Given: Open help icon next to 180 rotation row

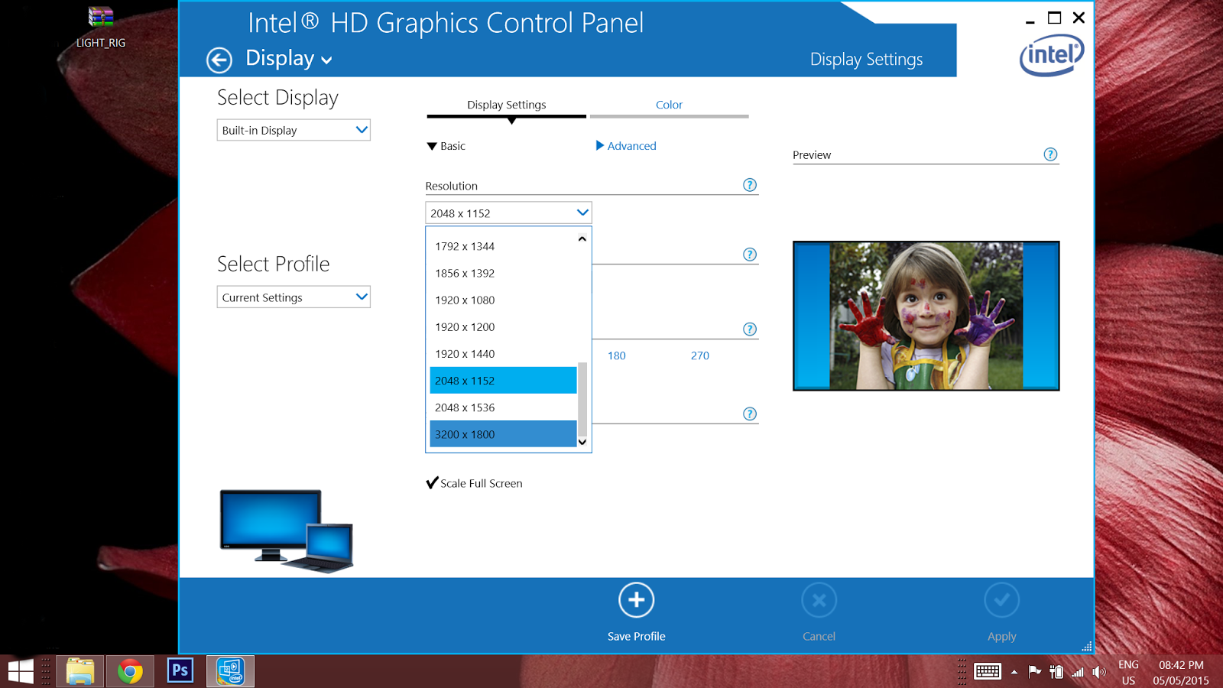Looking at the screenshot, I should [750, 329].
